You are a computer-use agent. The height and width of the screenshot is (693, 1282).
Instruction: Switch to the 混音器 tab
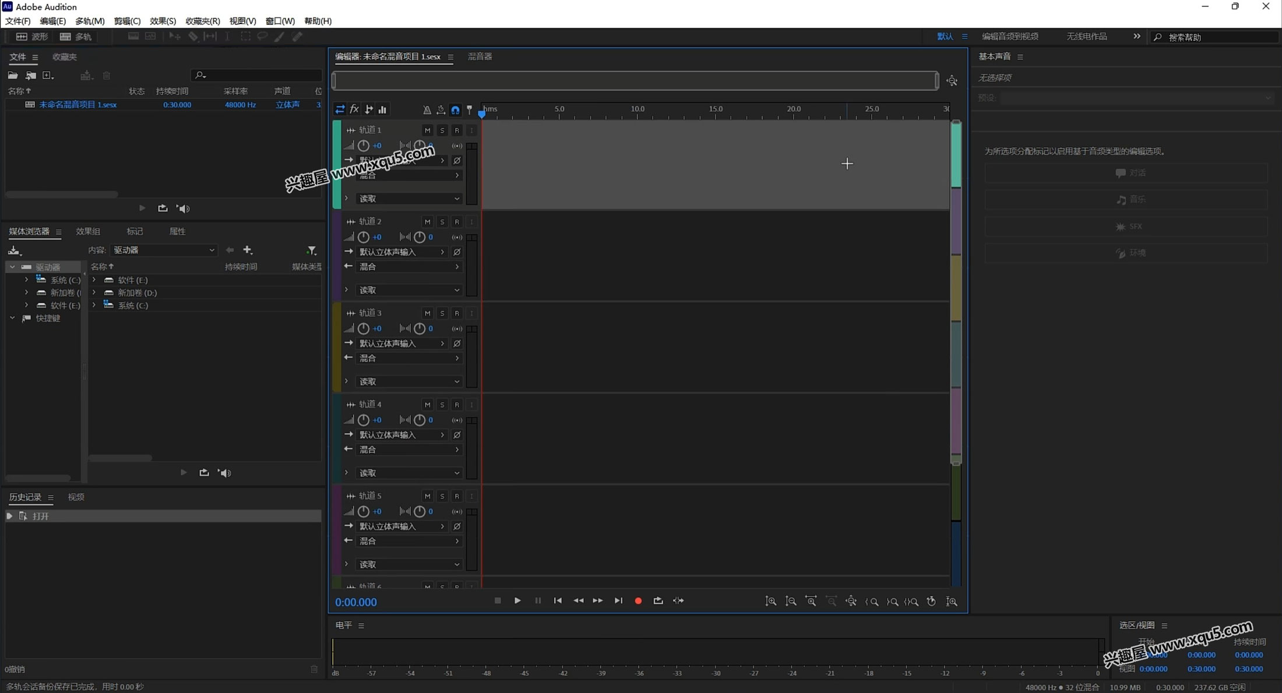click(480, 56)
